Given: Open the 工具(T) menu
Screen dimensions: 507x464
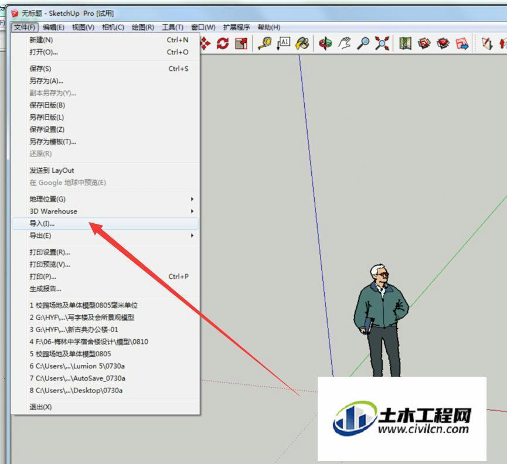Looking at the screenshot, I should point(172,27).
